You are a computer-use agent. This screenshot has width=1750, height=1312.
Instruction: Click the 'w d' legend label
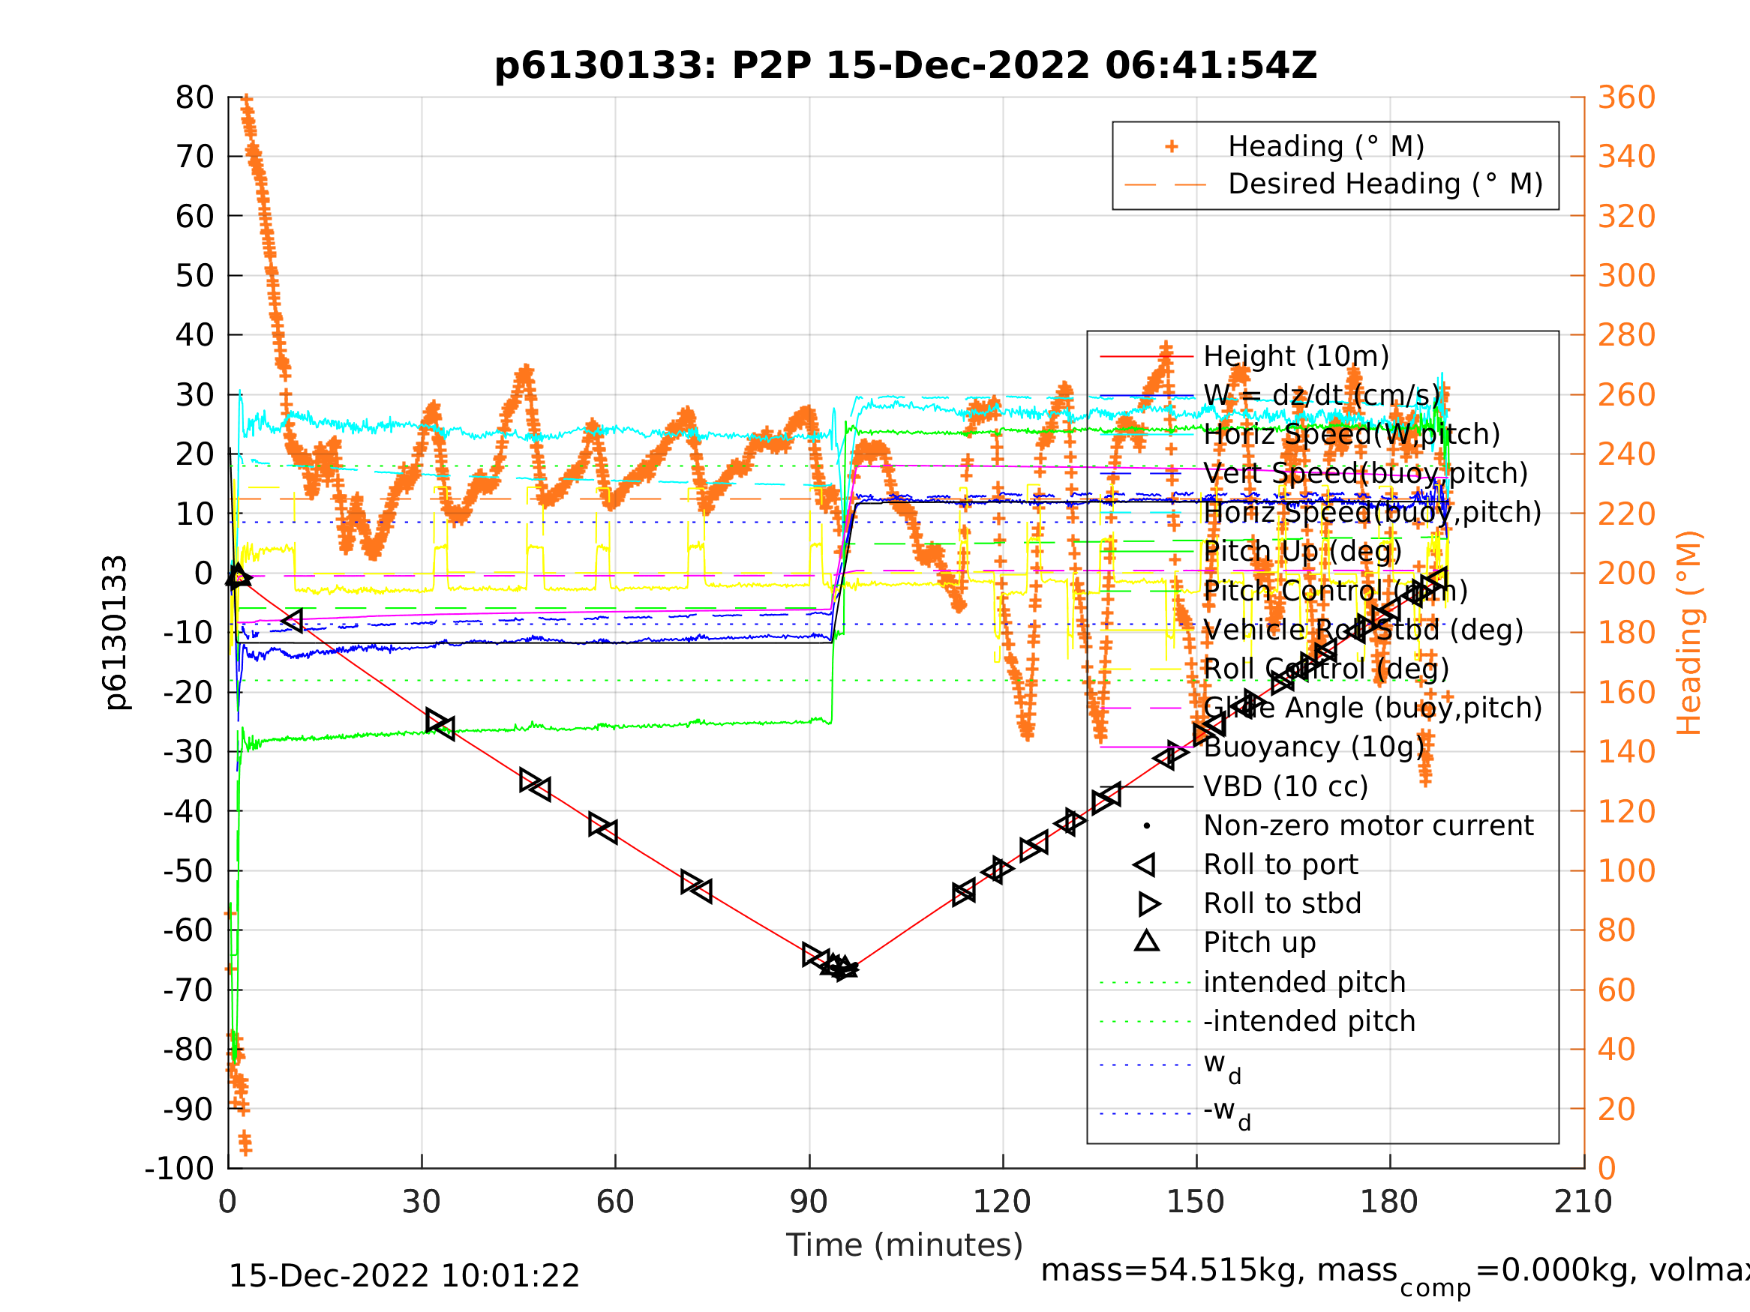point(1223,1066)
